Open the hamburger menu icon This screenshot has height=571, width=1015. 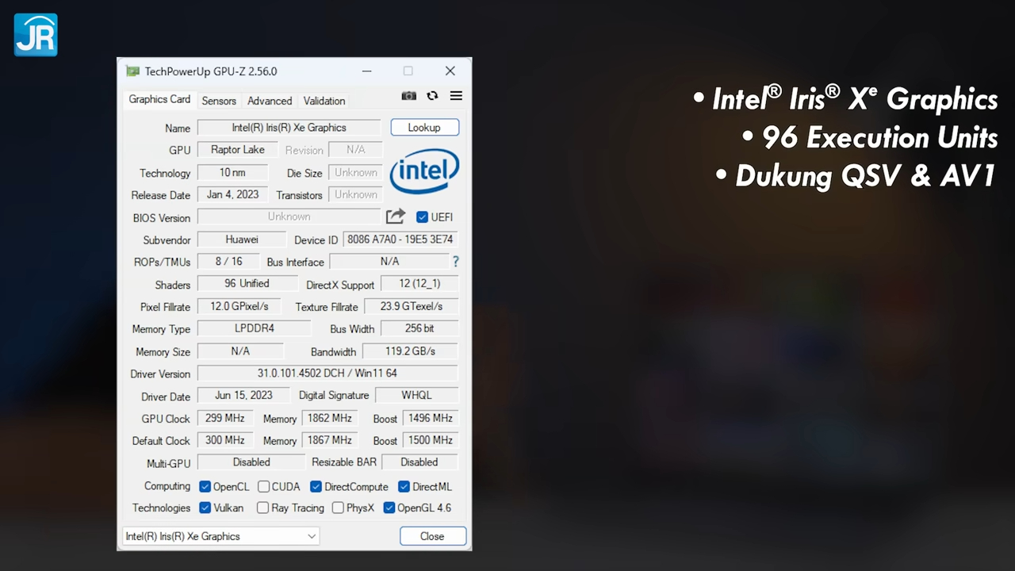click(456, 96)
